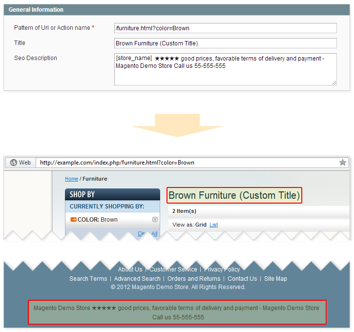354x332 pixels.
Task: Select the browser URL address bar
Action: coord(186,163)
